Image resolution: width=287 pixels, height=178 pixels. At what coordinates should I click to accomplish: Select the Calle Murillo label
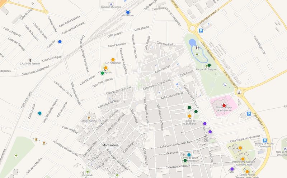point(142,29)
